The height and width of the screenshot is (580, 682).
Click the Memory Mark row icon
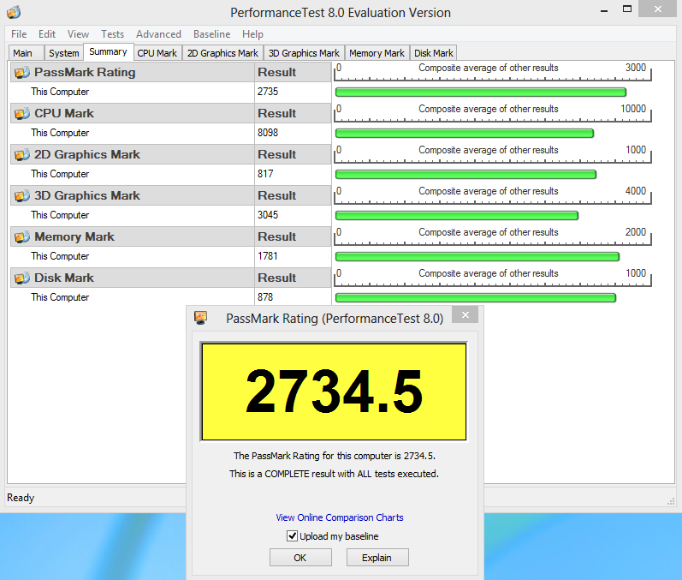click(x=22, y=236)
